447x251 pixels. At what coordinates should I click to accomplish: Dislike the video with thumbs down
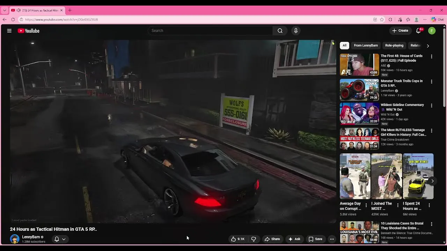click(254, 239)
